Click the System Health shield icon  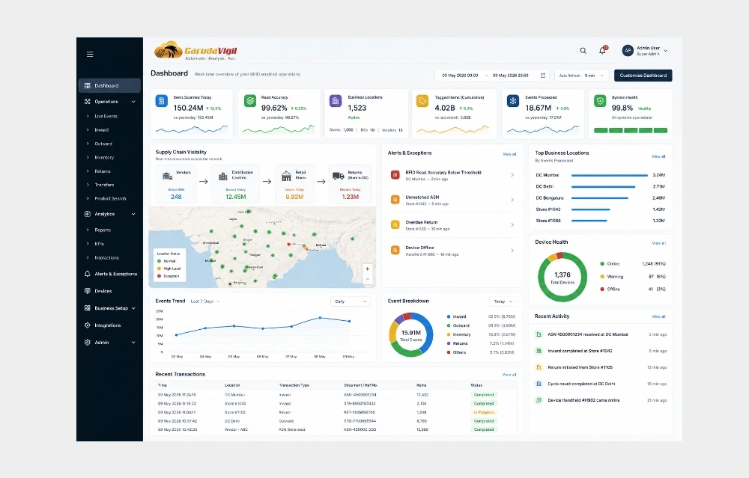600,101
